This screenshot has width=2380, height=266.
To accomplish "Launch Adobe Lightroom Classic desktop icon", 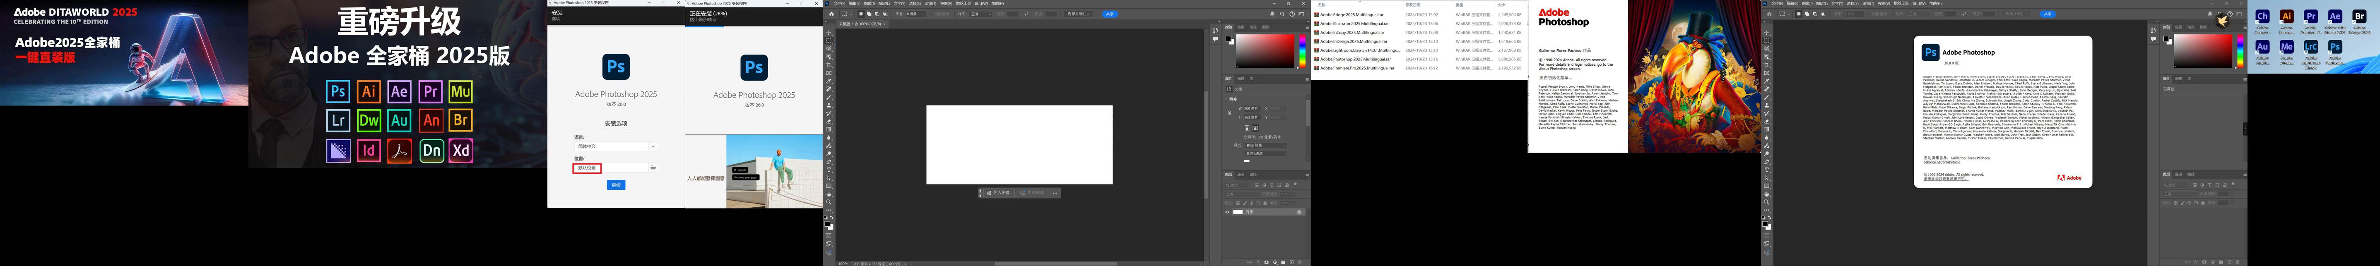I will pos(2311,55).
